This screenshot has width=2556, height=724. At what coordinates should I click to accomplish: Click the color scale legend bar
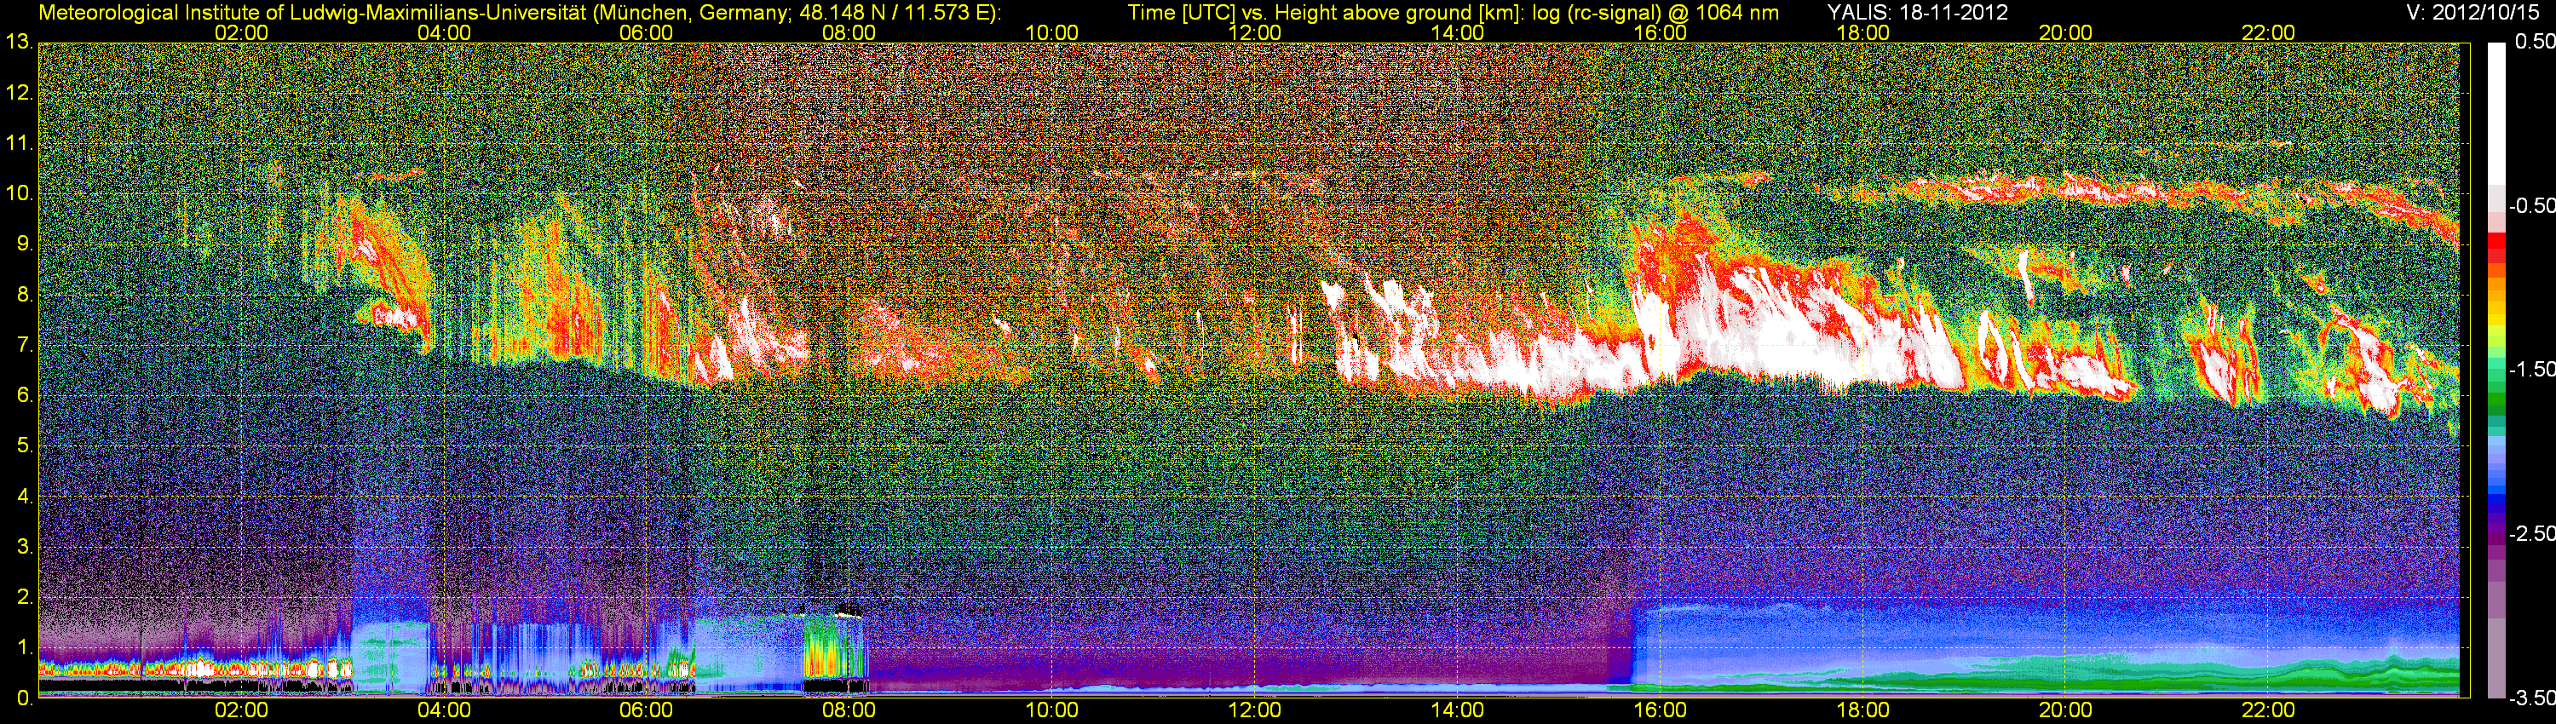coord(2496,370)
